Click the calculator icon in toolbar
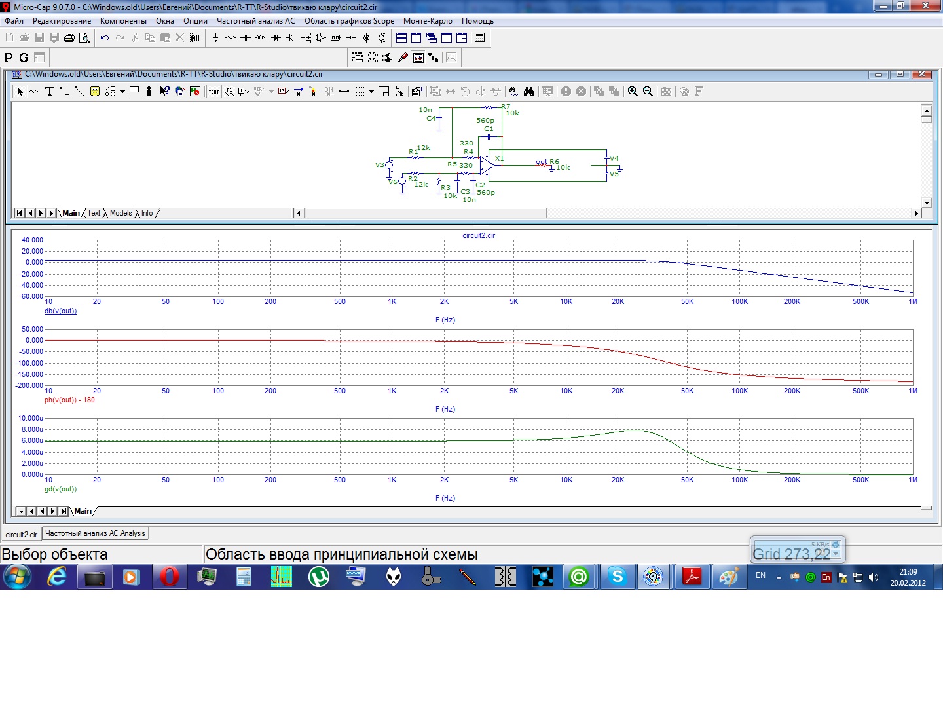The image size is (943, 728). 480,38
